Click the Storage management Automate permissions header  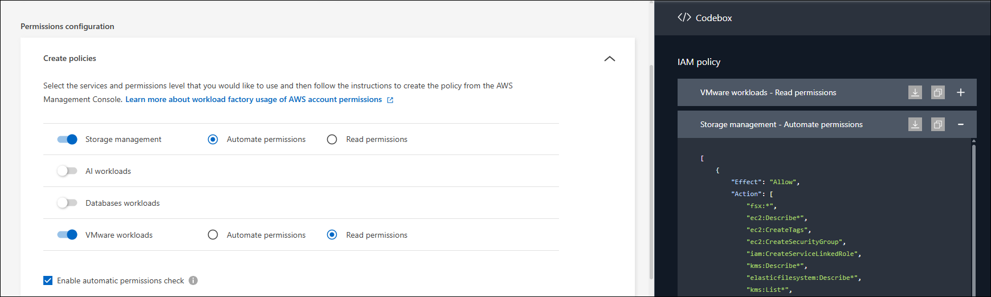[x=781, y=124]
